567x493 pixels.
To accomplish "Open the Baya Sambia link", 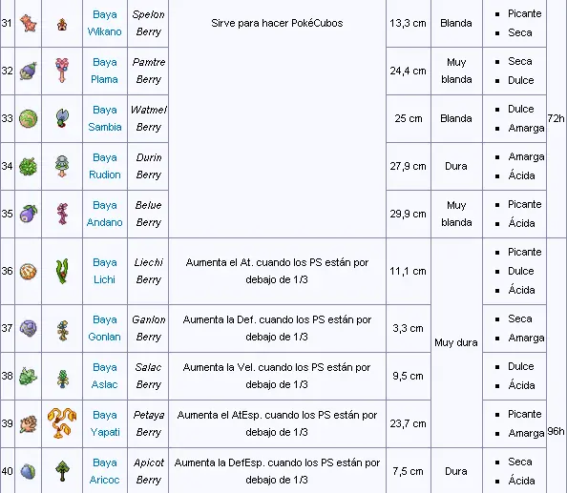I will coord(104,118).
